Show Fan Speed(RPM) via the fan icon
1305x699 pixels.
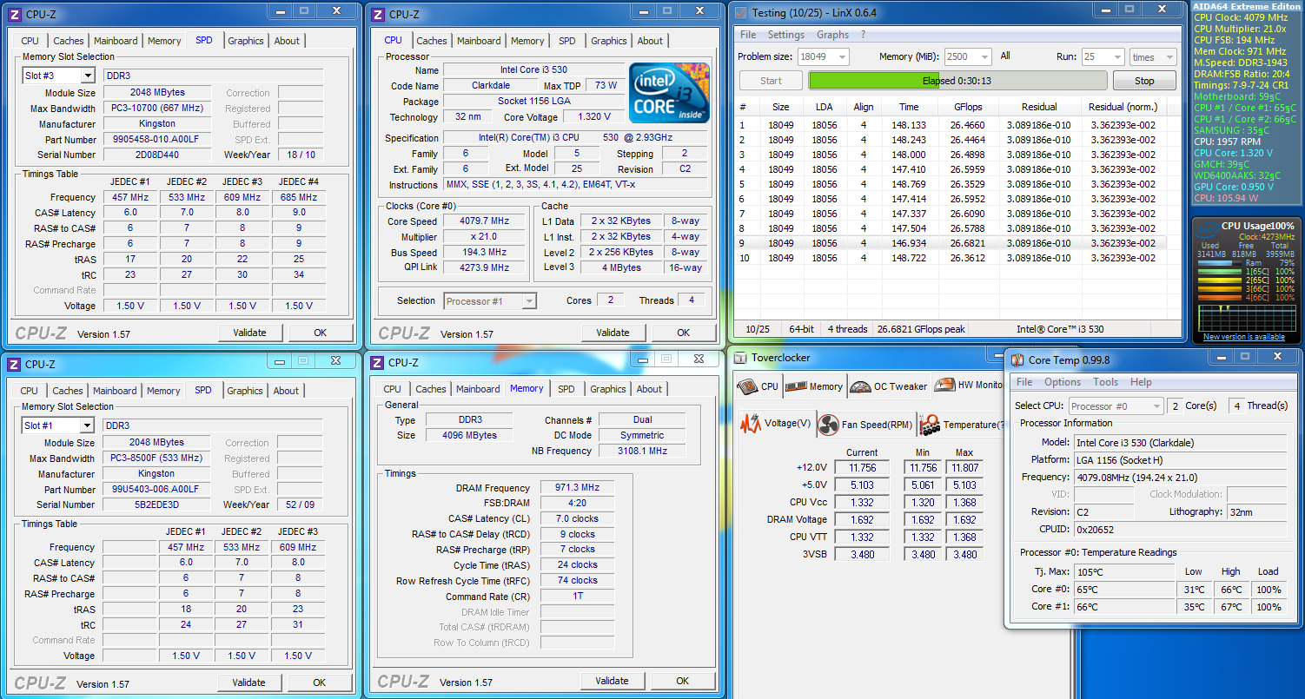click(x=827, y=425)
